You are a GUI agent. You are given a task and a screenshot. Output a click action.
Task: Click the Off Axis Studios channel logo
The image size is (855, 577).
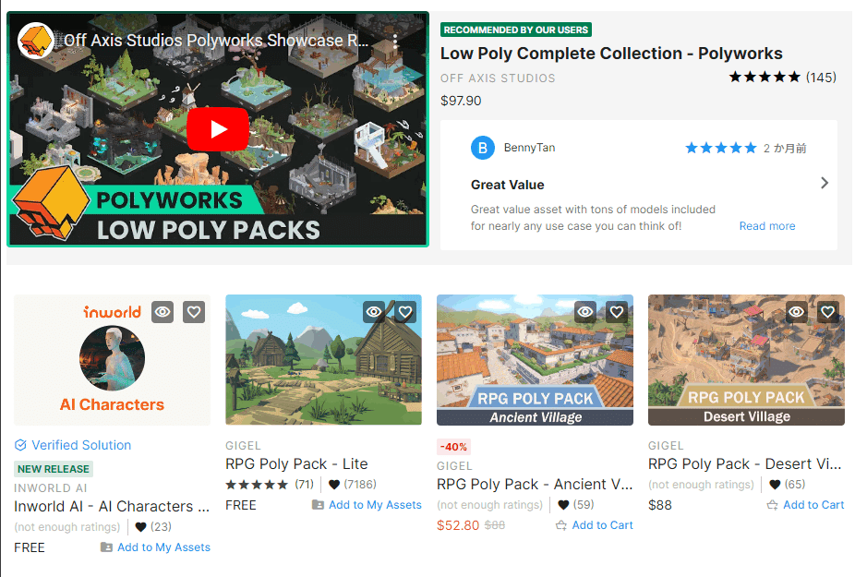coord(36,41)
